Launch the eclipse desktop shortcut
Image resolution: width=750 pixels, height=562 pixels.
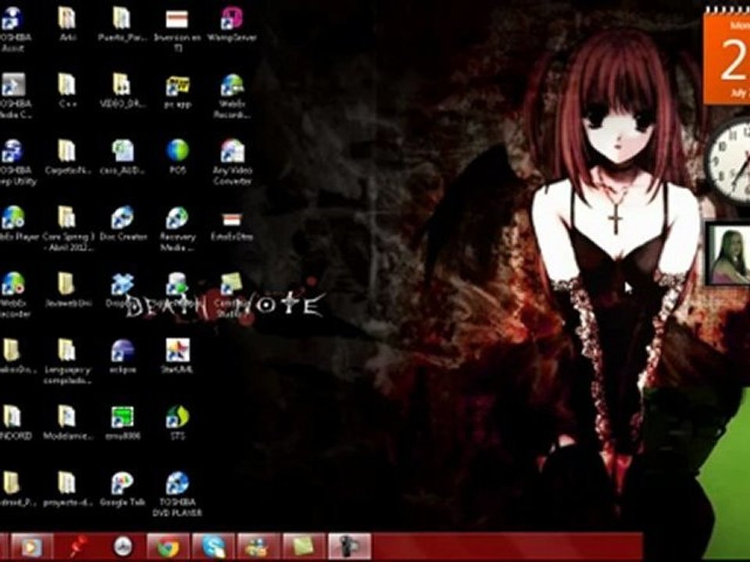(x=123, y=356)
